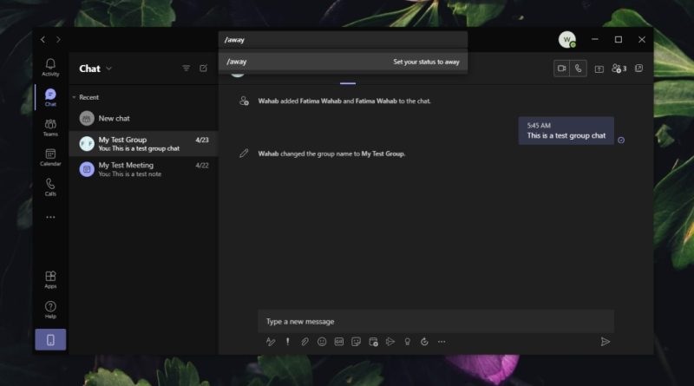Open the profile avatar menu

pos(567,39)
